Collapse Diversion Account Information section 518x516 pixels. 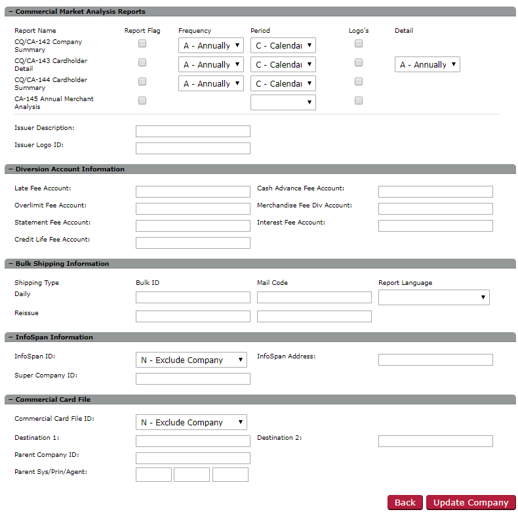coord(11,169)
